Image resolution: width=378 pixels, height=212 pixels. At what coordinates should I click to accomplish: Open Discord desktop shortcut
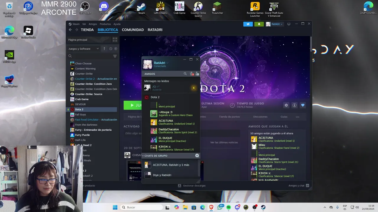[104, 8]
